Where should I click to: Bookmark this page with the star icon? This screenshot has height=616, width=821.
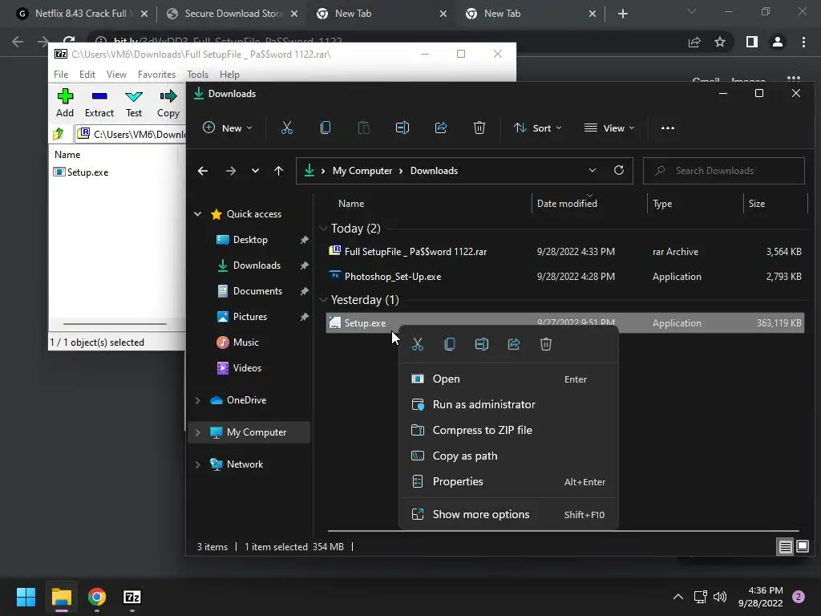720,42
